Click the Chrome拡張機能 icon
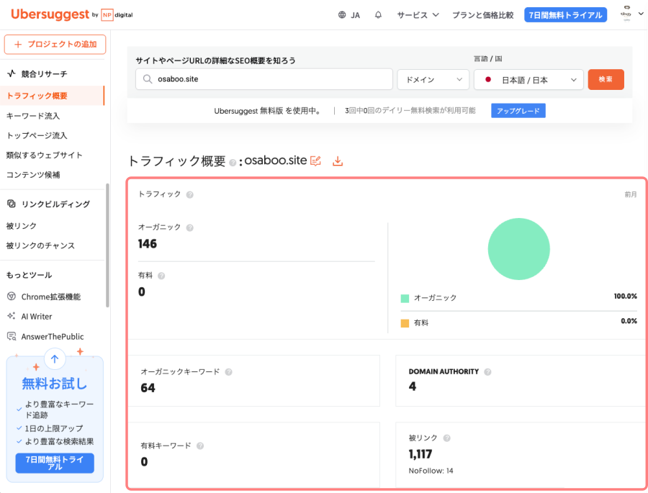This screenshot has height=493, width=648. click(x=11, y=297)
